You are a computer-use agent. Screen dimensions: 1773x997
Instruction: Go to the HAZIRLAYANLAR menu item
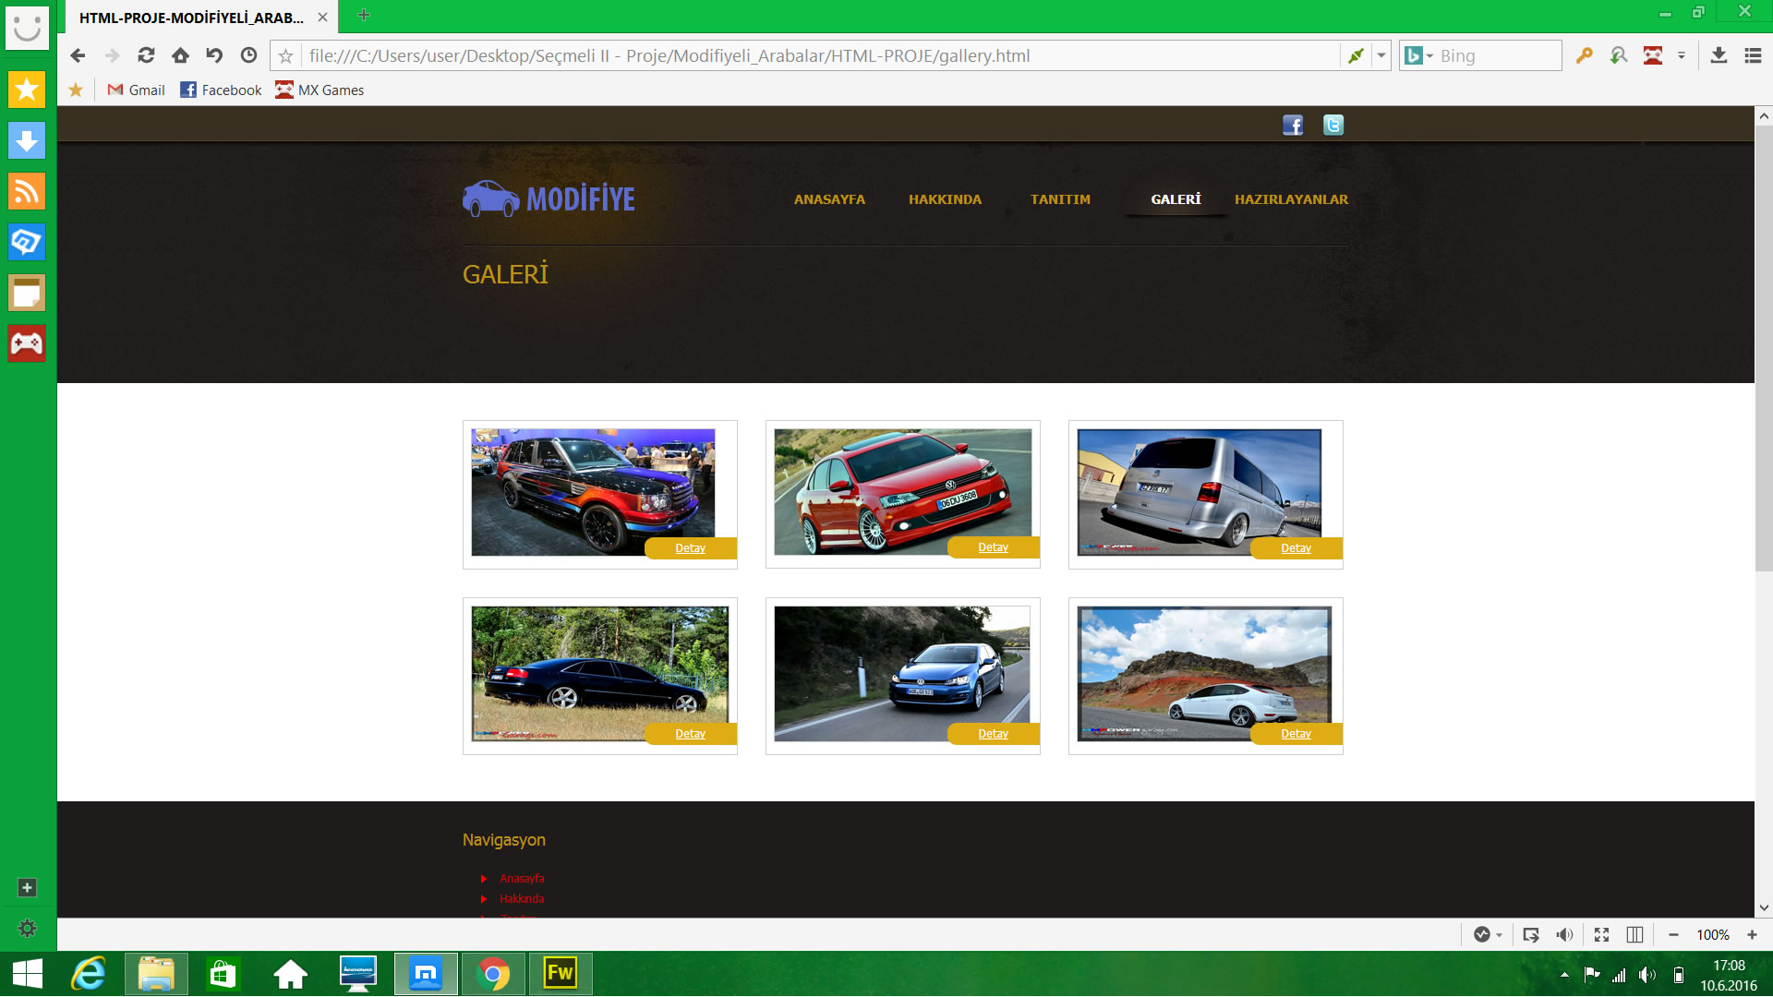pyautogui.click(x=1291, y=199)
